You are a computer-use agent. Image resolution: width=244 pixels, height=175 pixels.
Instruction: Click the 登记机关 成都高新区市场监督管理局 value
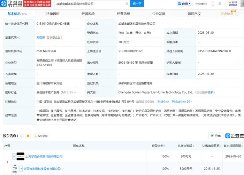point(135,83)
